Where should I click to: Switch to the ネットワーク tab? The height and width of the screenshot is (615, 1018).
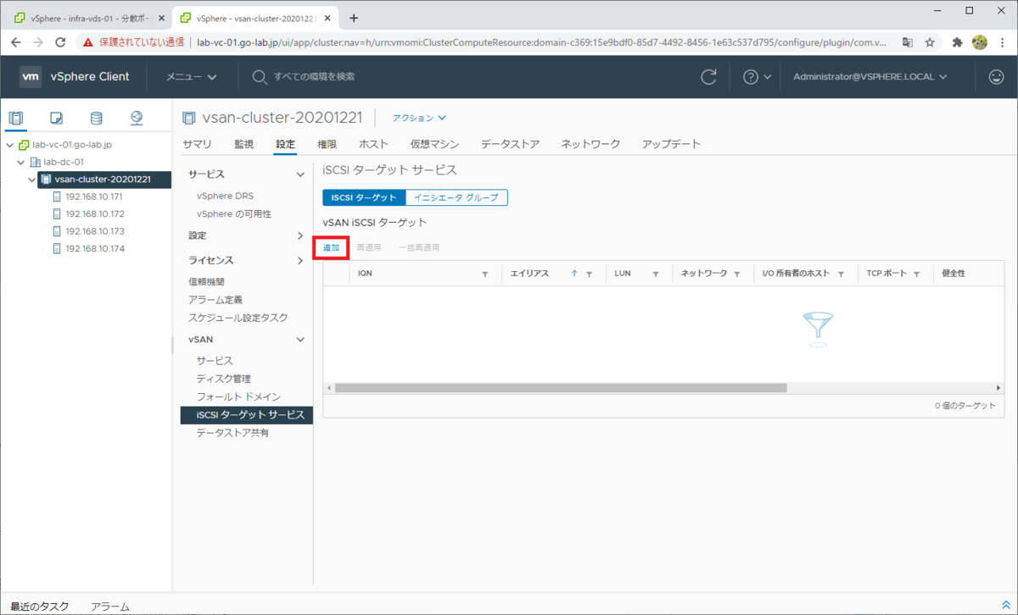590,144
